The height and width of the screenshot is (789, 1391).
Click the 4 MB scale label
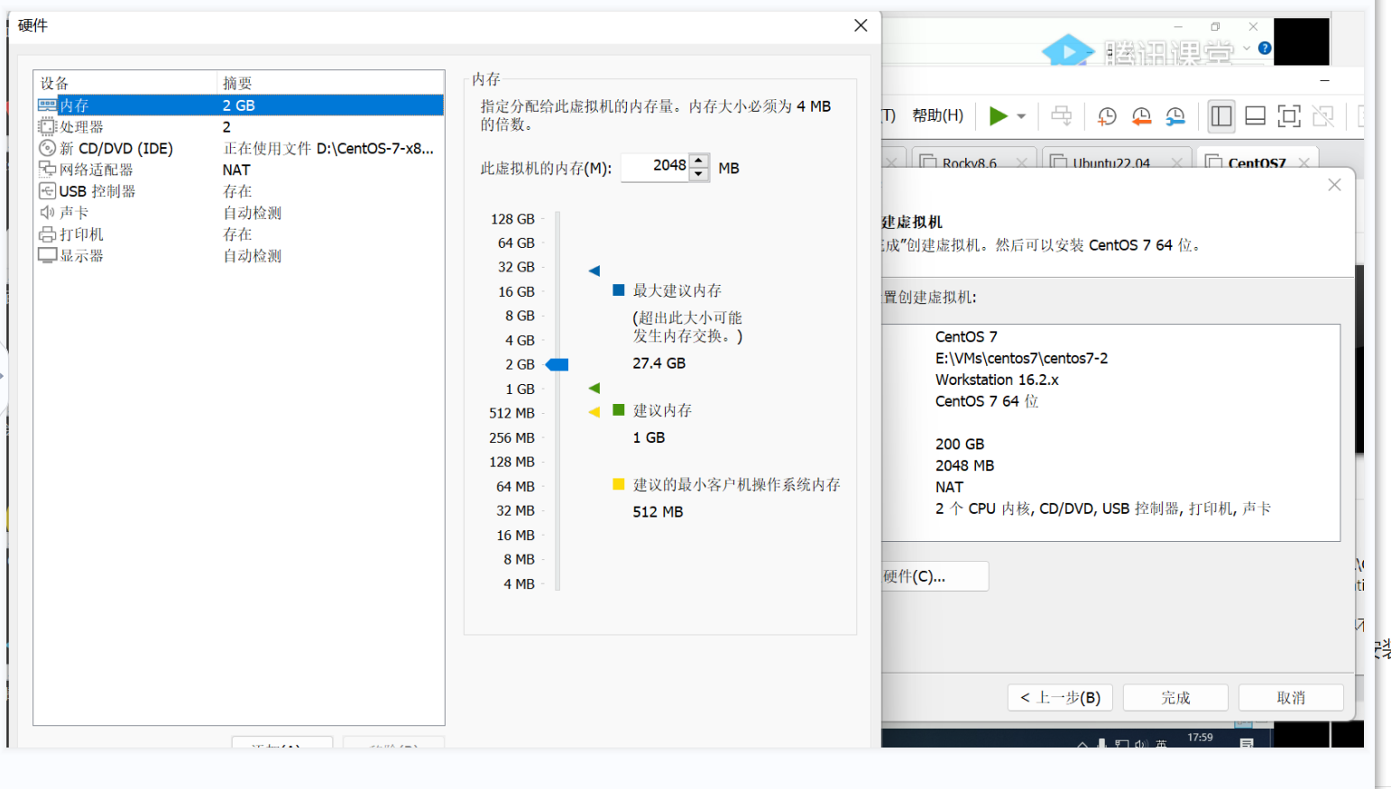pos(519,584)
